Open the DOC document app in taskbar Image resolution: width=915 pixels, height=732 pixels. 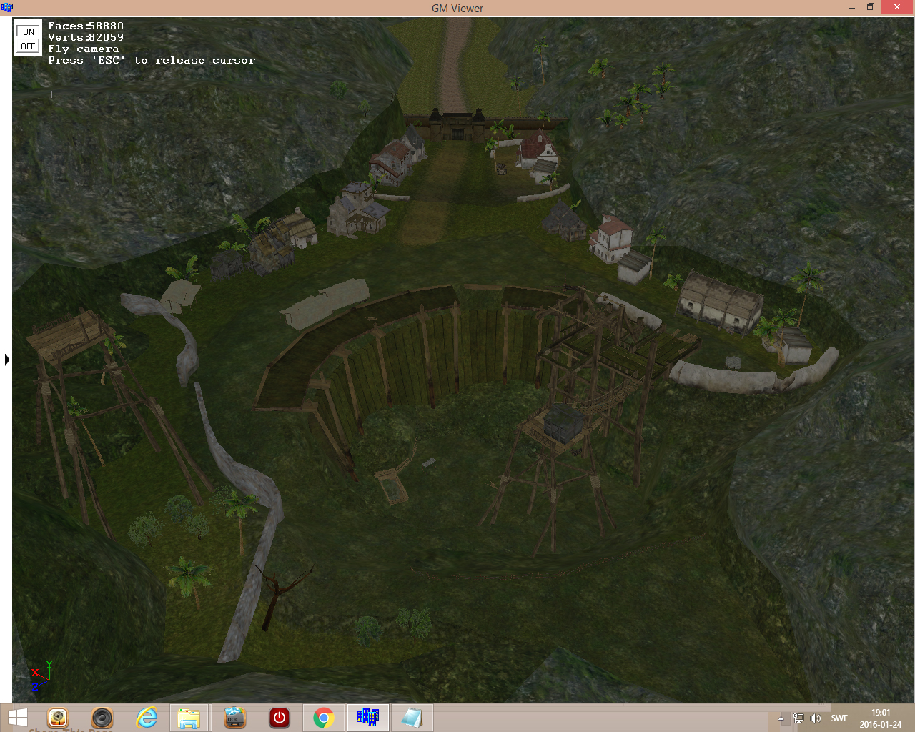point(234,718)
